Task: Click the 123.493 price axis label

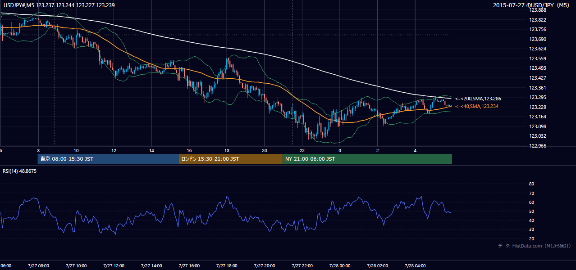Action: 537,68
